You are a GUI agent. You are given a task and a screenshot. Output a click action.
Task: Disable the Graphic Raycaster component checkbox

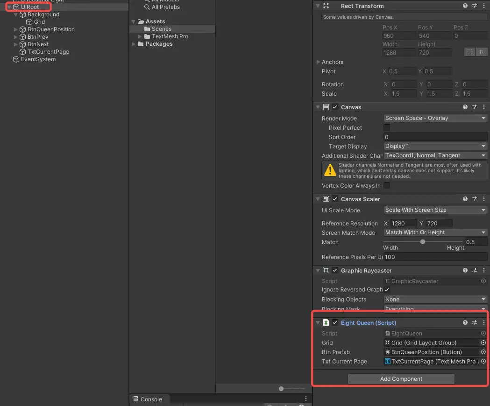point(335,271)
